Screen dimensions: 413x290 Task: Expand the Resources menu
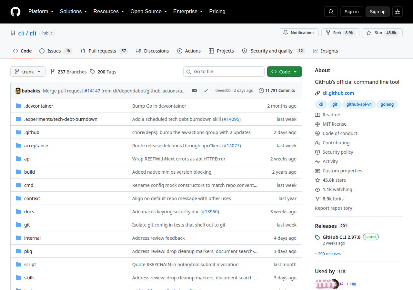(109, 11)
